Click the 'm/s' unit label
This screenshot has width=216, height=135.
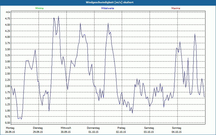coord(8,12)
